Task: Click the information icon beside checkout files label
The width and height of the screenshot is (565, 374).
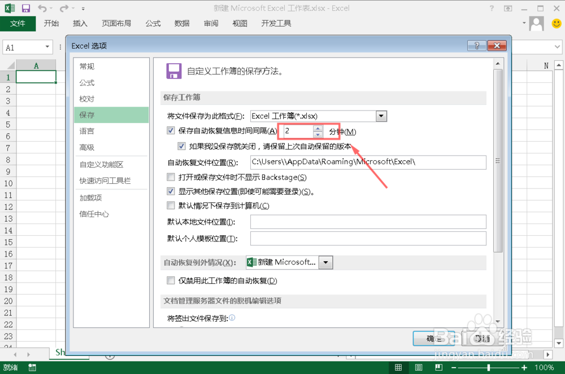Action: (x=232, y=318)
